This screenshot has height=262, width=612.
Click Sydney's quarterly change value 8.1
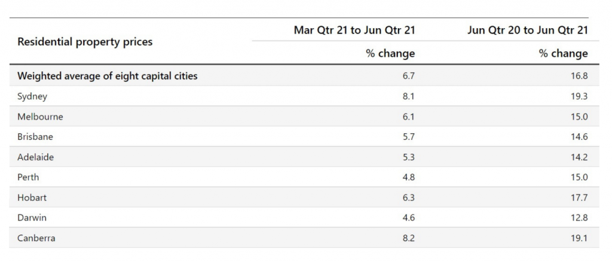point(409,96)
